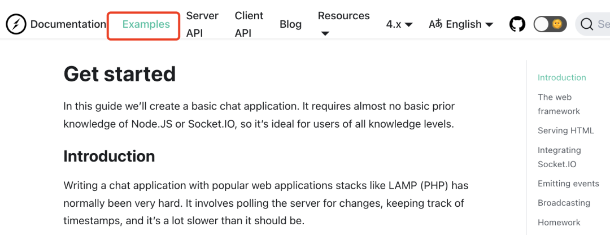Jump to Emitting events section
The height and width of the screenshot is (235, 610).
(568, 184)
